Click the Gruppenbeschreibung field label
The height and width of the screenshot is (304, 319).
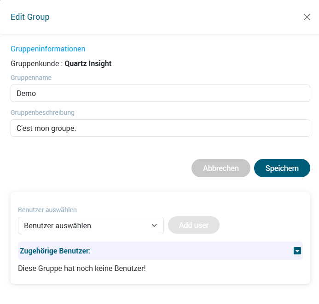click(x=42, y=112)
